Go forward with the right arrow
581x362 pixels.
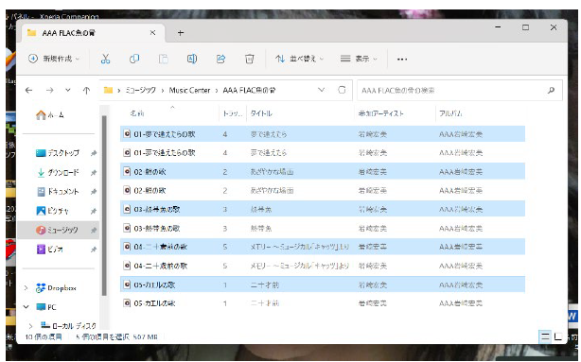coord(49,91)
